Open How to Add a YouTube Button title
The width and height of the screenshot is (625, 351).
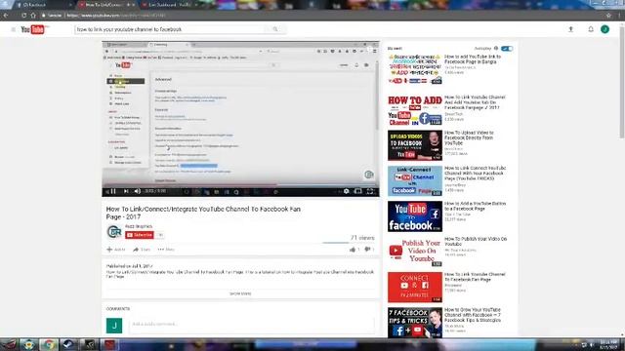pyautogui.click(x=476, y=206)
